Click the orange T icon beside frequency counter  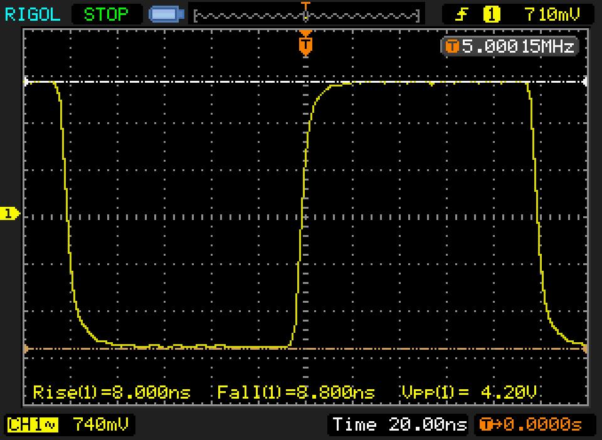pyautogui.click(x=452, y=46)
